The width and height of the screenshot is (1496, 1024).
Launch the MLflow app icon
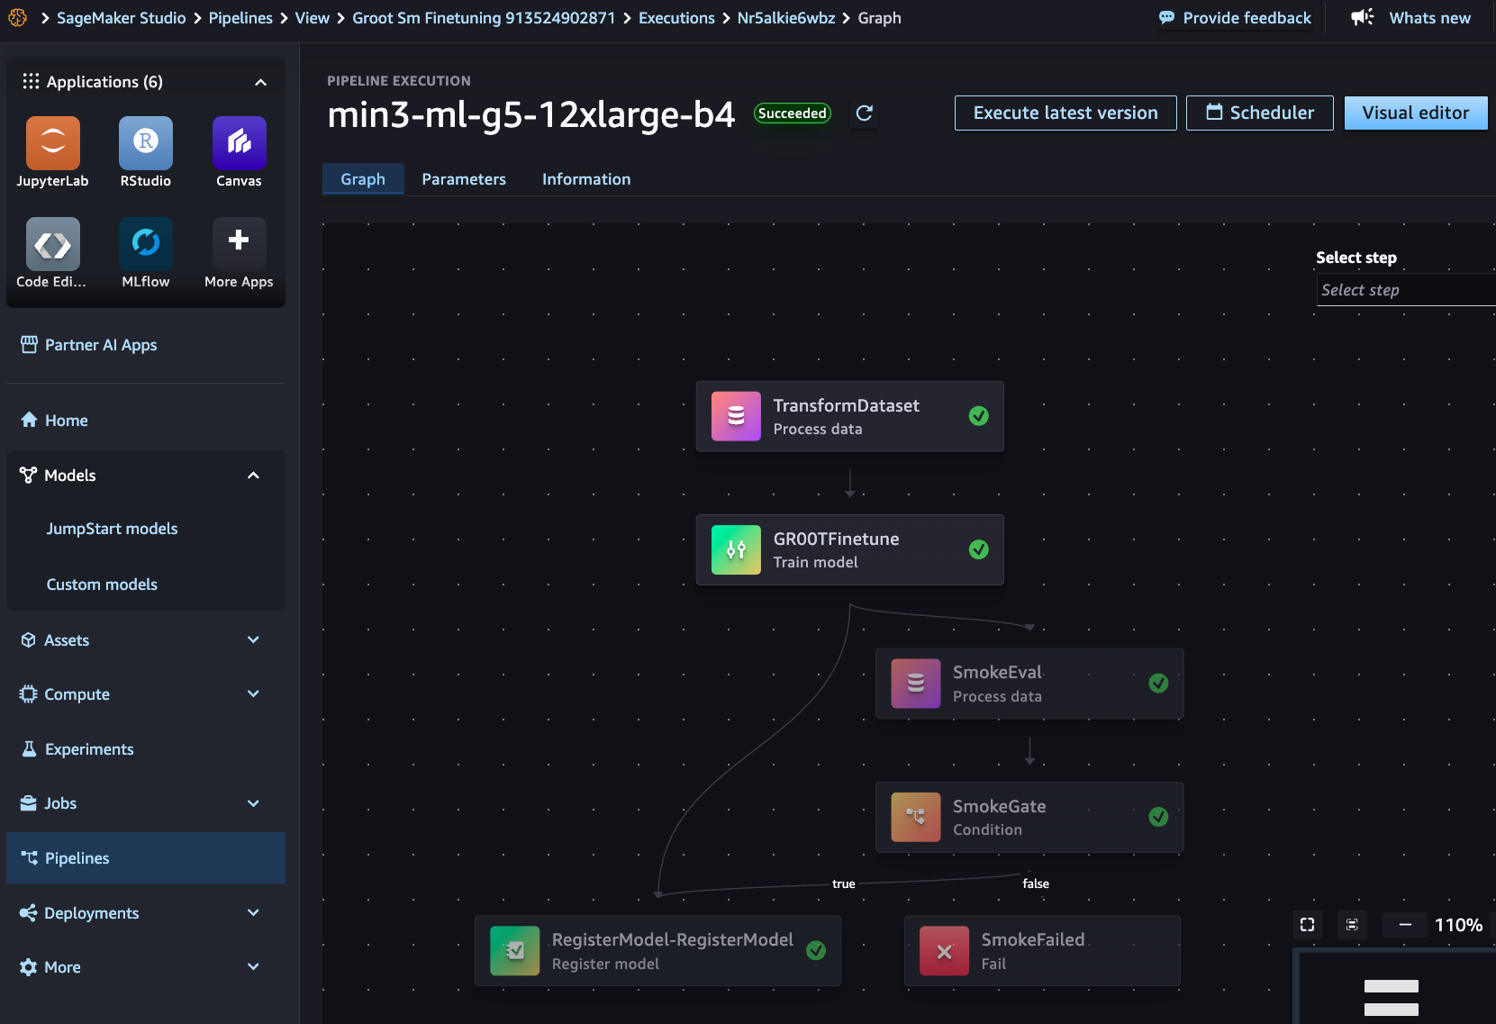click(x=146, y=244)
